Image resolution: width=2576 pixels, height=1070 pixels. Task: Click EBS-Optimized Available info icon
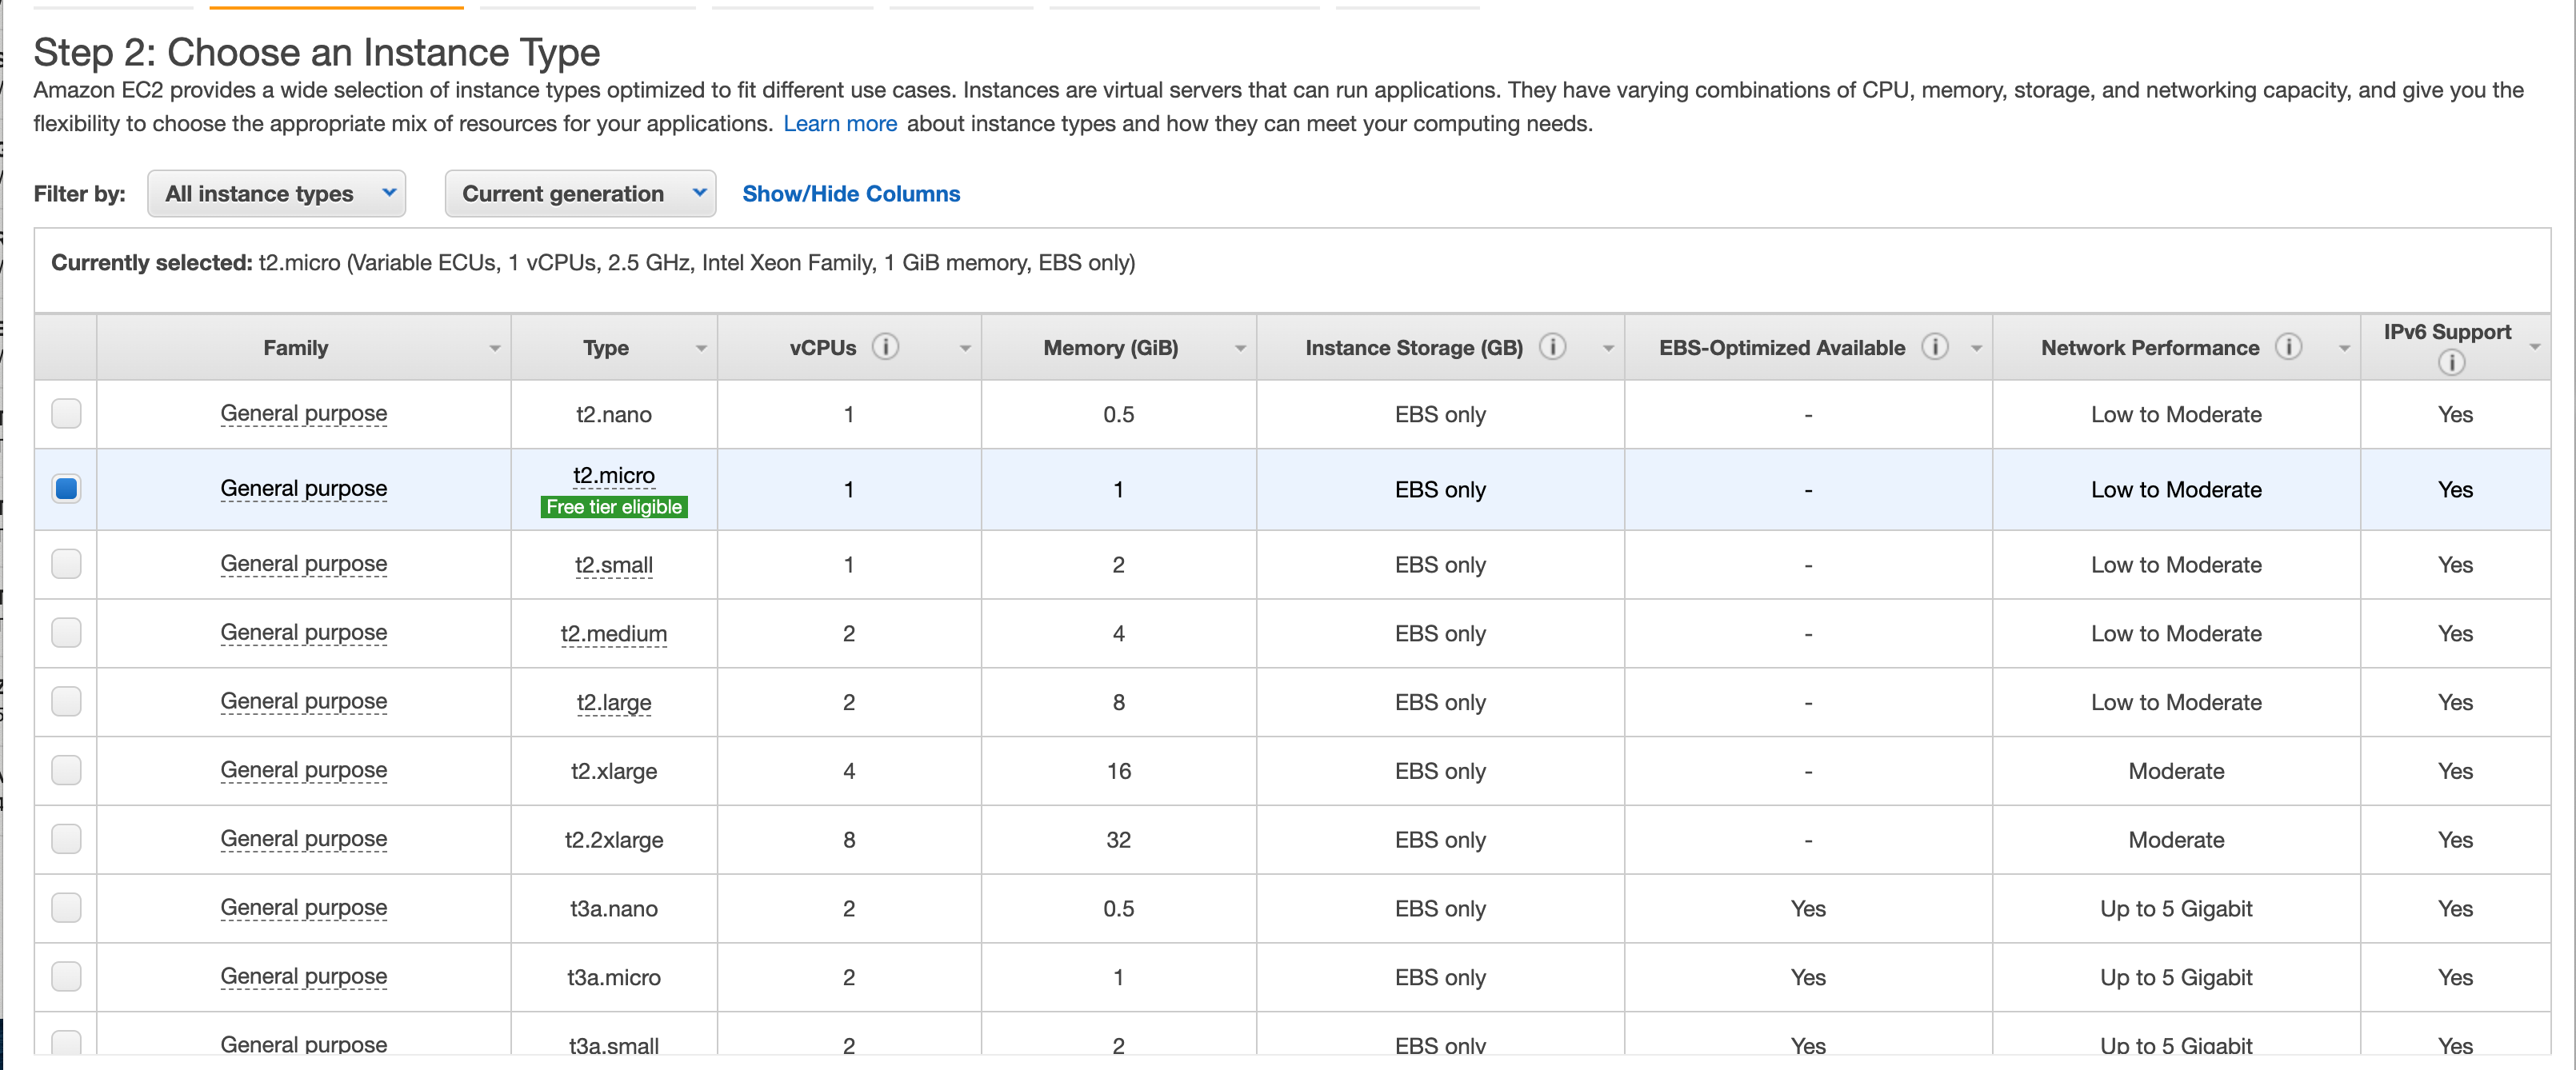click(1935, 346)
